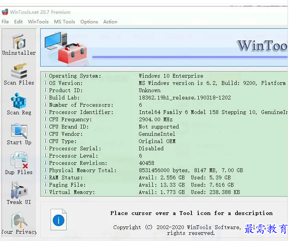
Task: Open the MS Tools menu
Action: [x=64, y=22]
